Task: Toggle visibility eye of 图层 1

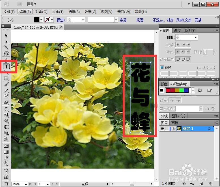Action: [x=162, y=129]
